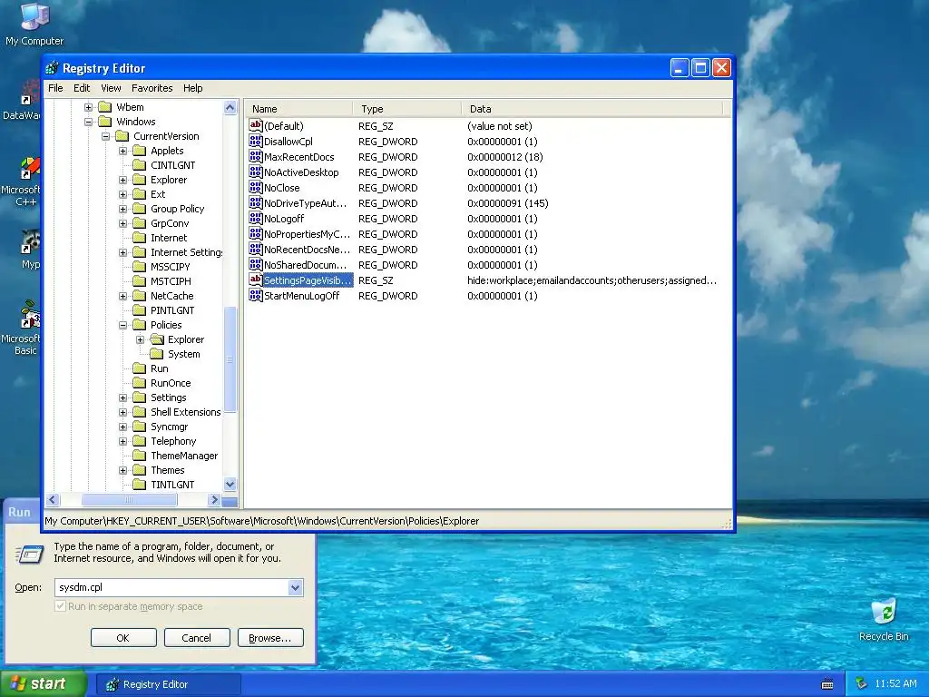
Task: Select the Internet Settings key
Action: pyautogui.click(x=187, y=252)
